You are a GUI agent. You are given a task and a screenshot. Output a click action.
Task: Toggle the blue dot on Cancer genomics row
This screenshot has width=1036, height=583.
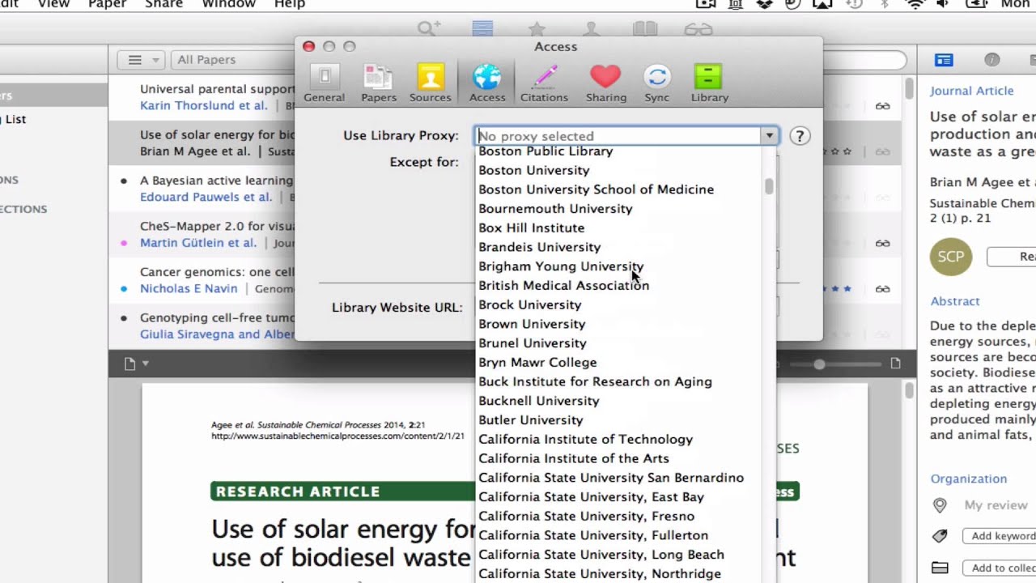click(124, 288)
